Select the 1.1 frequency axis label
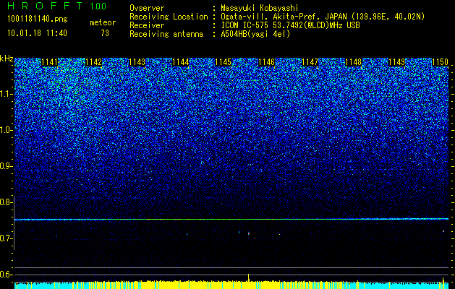 click(x=6, y=94)
